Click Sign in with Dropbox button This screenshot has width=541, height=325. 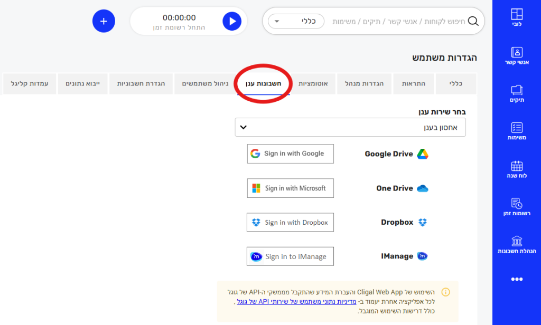(x=290, y=222)
